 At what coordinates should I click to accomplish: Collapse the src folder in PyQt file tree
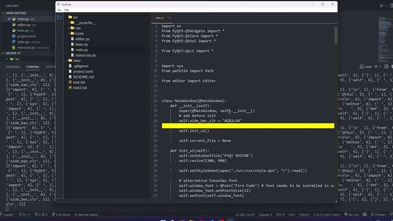(x=76, y=17)
